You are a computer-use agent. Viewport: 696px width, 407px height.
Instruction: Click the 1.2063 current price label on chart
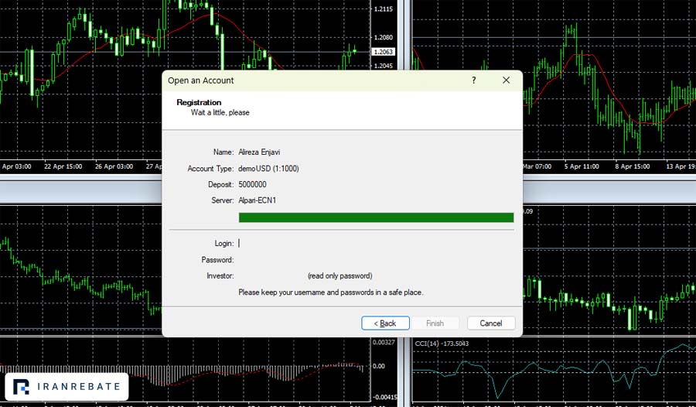point(383,52)
